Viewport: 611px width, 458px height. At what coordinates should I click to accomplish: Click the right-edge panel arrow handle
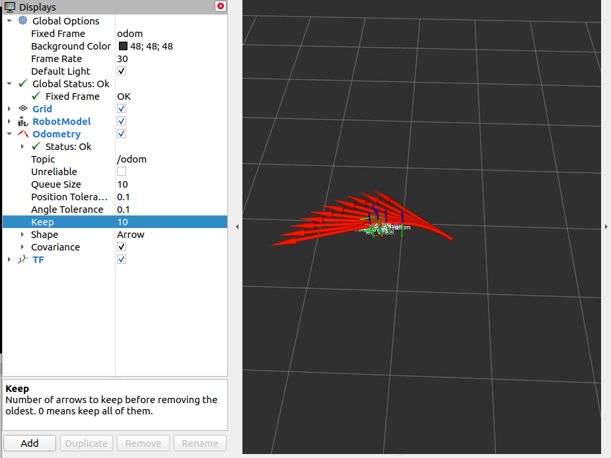click(x=606, y=227)
